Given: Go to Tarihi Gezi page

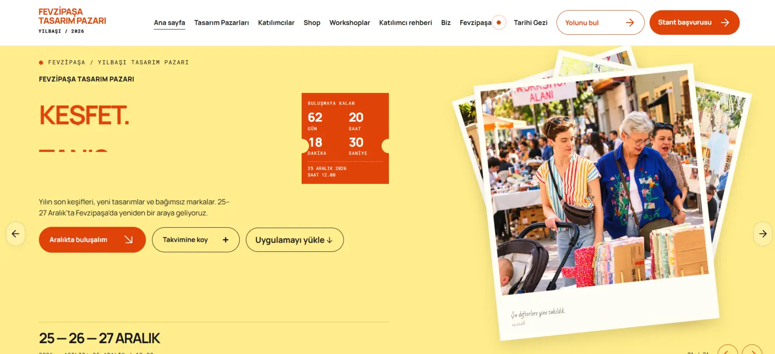Looking at the screenshot, I should pyautogui.click(x=530, y=23).
